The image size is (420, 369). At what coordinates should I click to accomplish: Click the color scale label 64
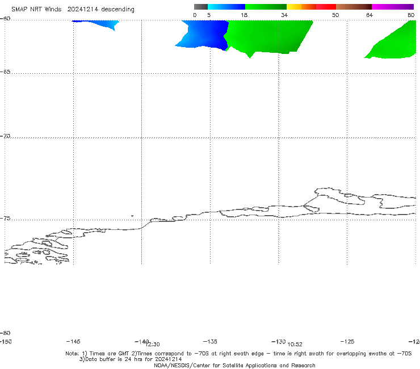tap(369, 15)
